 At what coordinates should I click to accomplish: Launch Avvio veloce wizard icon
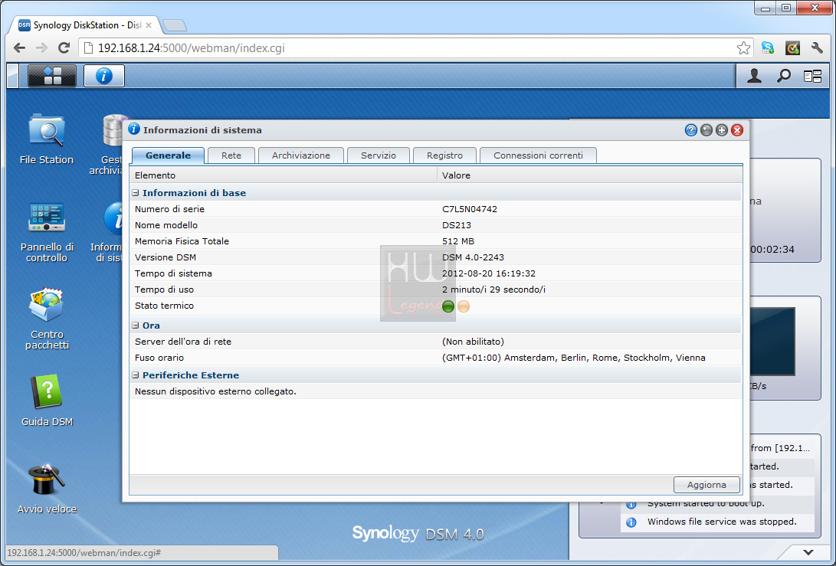[x=47, y=489]
